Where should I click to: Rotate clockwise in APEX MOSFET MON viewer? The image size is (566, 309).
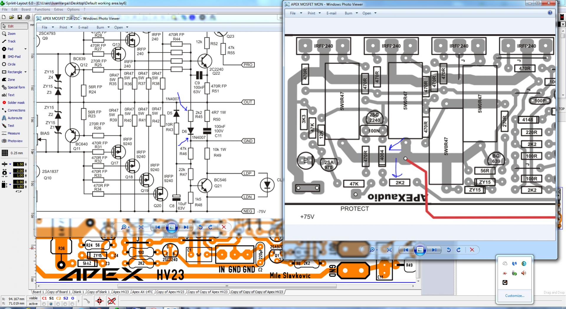coord(459,250)
